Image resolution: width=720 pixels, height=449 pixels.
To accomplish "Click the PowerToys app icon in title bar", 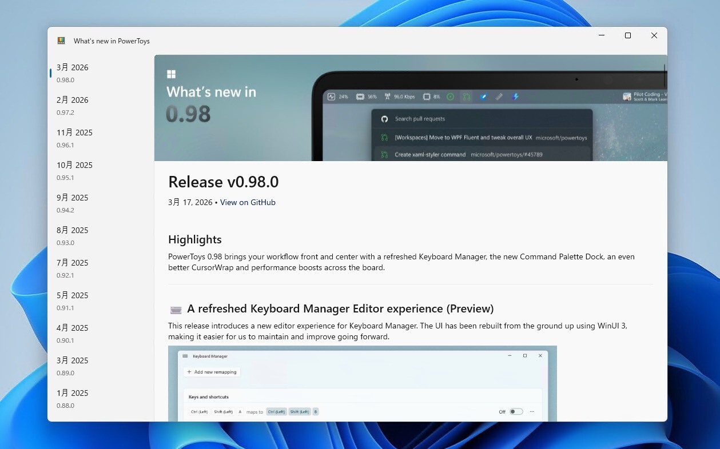I will 61,41.
